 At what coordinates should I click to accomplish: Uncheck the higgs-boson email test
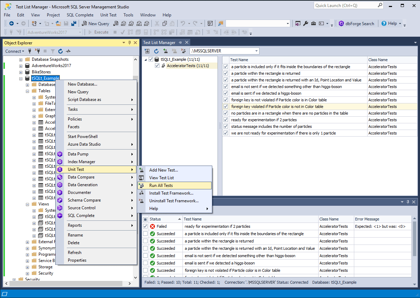pos(226,93)
